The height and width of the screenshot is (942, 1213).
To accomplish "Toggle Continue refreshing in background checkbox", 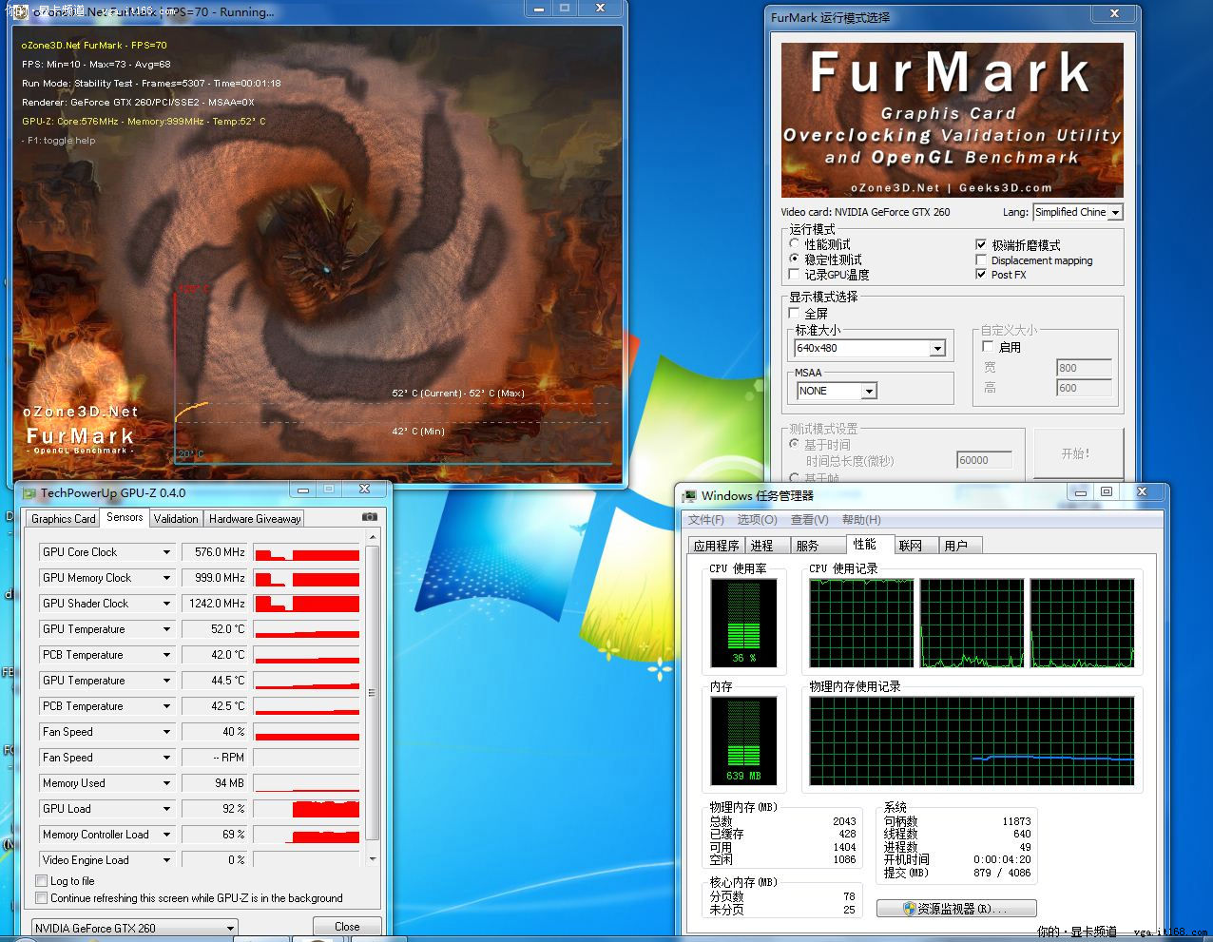I will pyautogui.click(x=41, y=898).
